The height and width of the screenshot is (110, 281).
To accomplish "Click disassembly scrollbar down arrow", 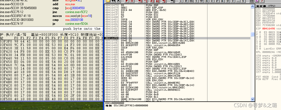I will tap(252, 99).
